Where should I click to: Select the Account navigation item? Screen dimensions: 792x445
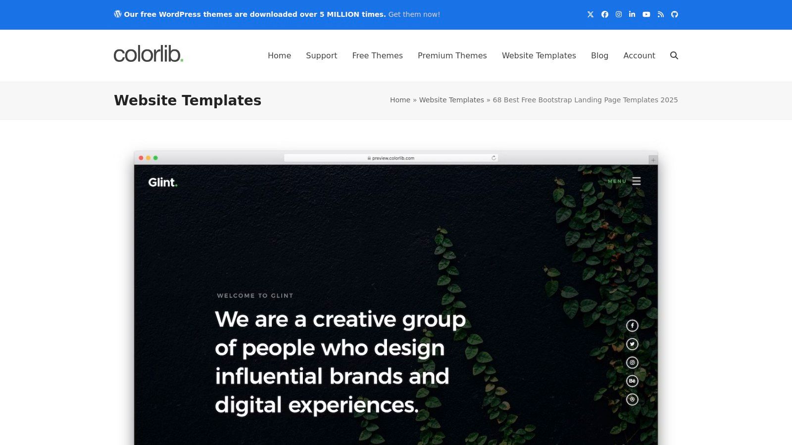pos(639,55)
